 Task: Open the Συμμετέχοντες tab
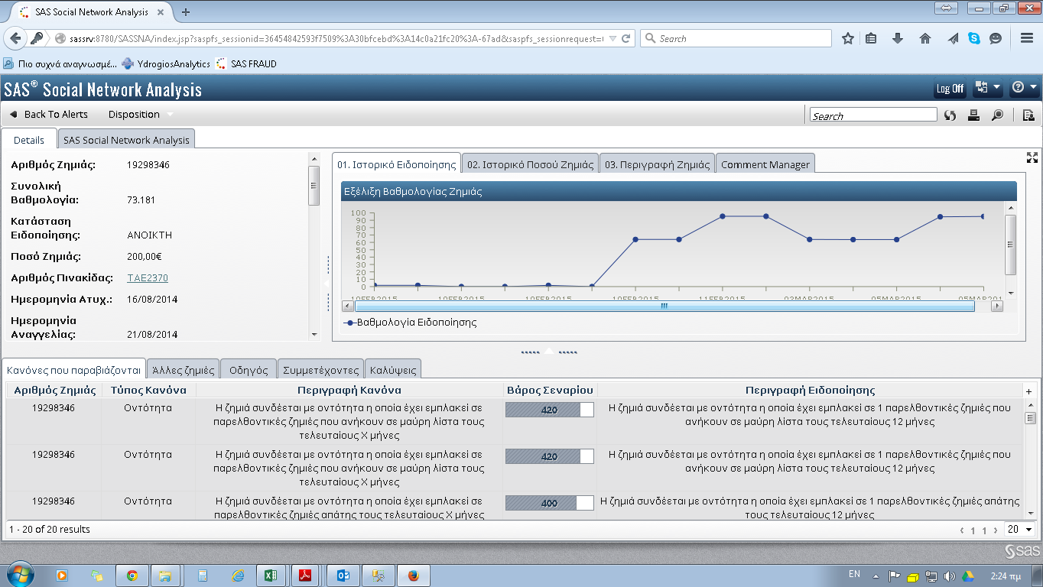click(x=320, y=370)
